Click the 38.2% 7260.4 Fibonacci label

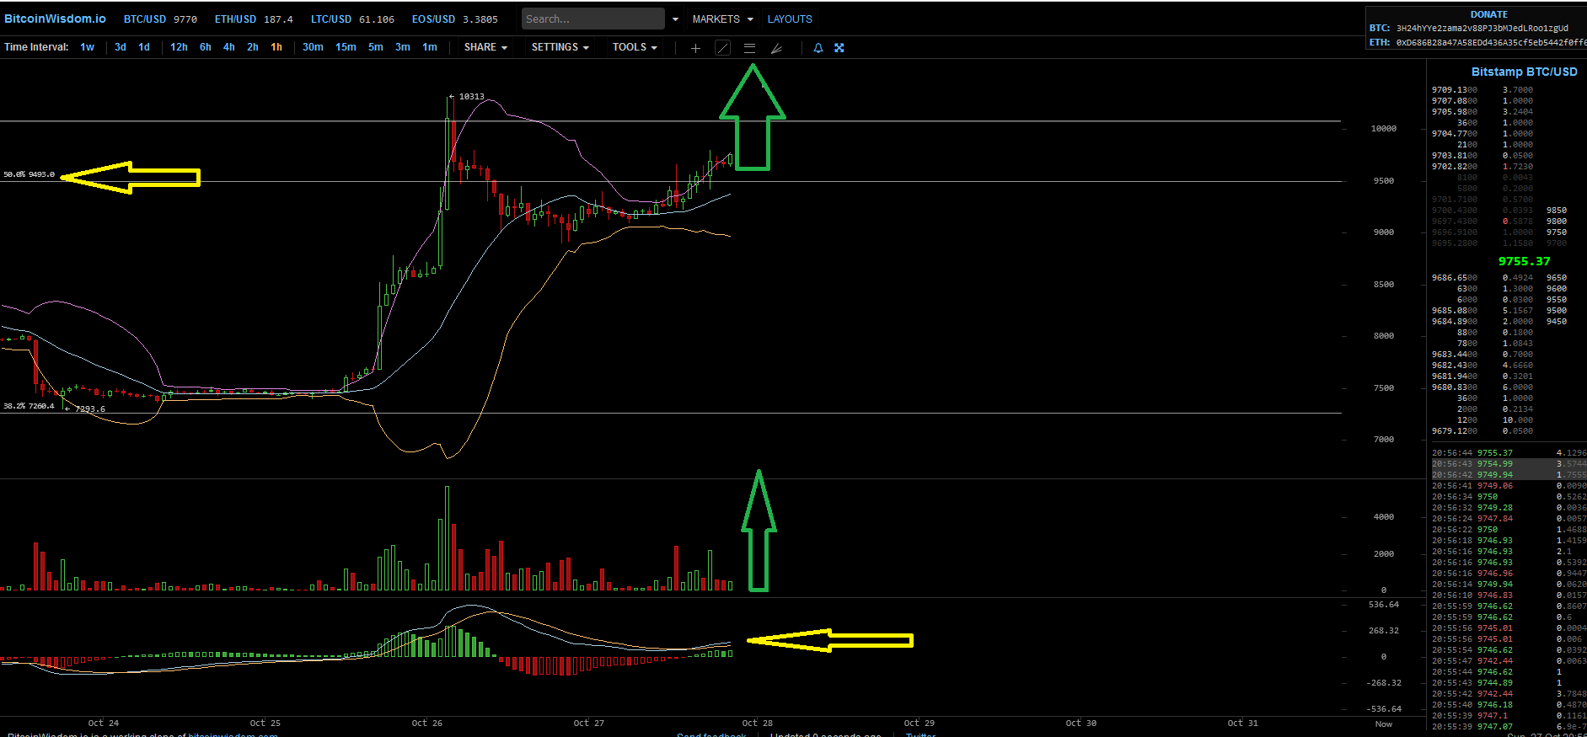[29, 406]
